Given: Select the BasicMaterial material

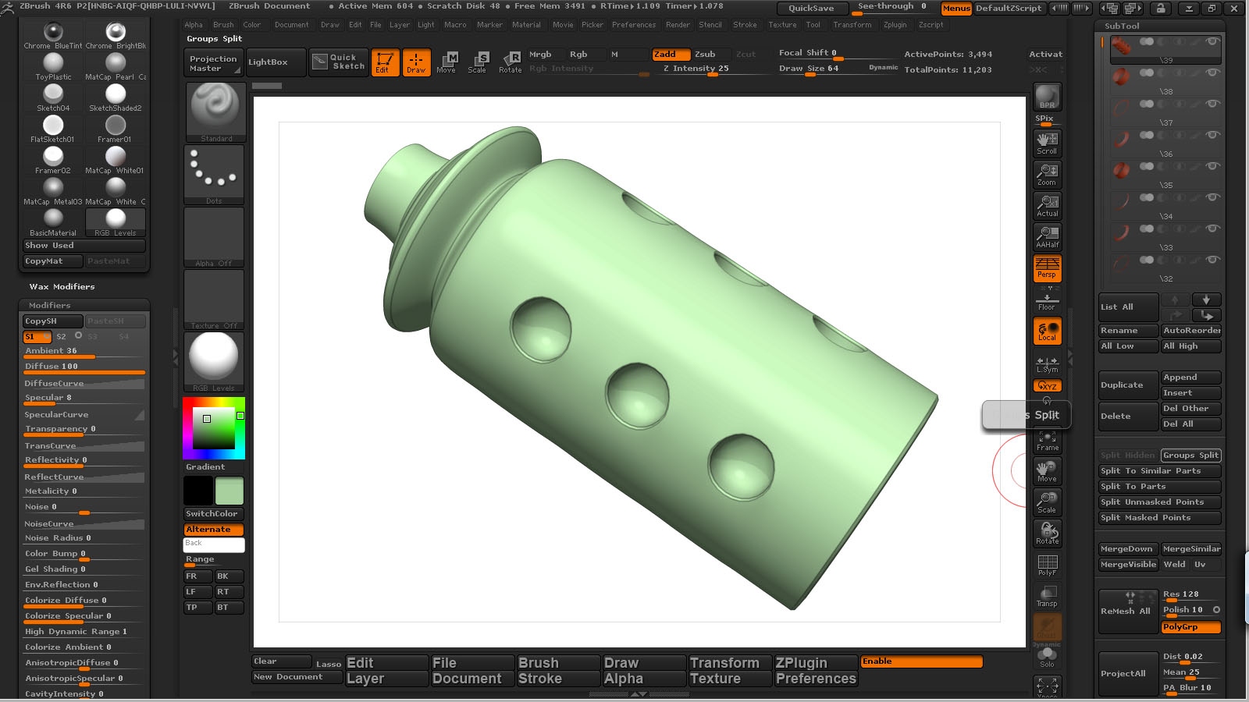Looking at the screenshot, I should [53, 223].
